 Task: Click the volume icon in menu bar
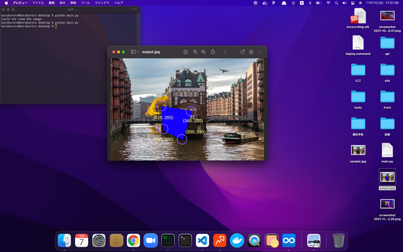[345, 3]
